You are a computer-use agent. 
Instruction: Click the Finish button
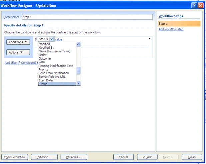pos(192,157)
